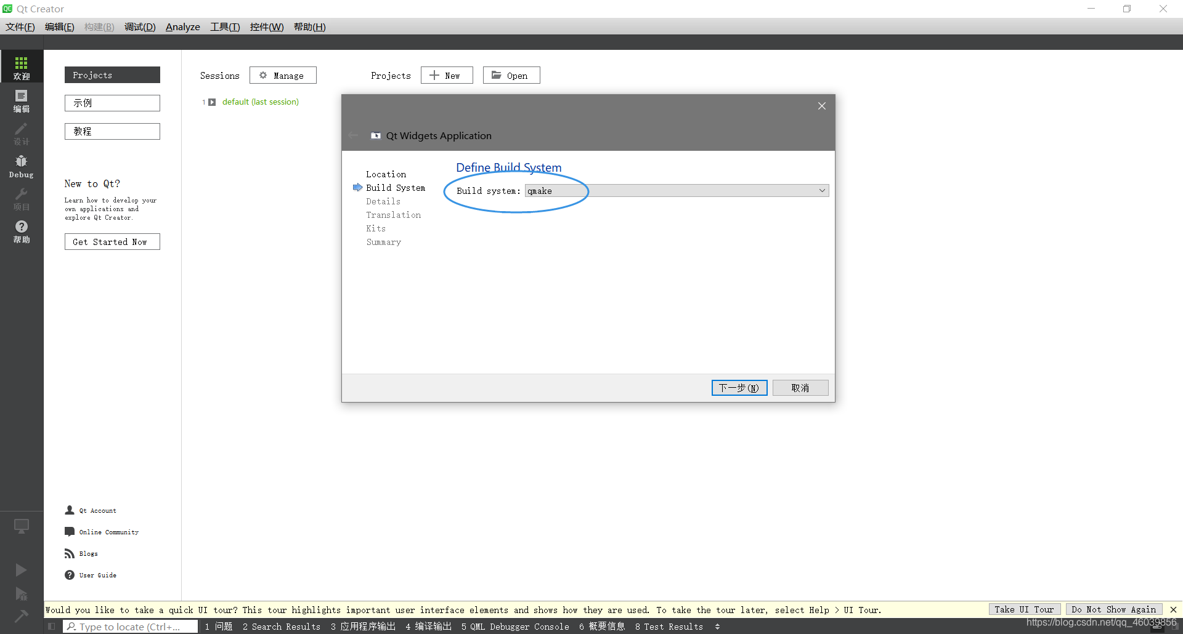Viewport: 1183px width, 634px height.
Task: Click the User Guide question icon
Action: tap(70, 575)
